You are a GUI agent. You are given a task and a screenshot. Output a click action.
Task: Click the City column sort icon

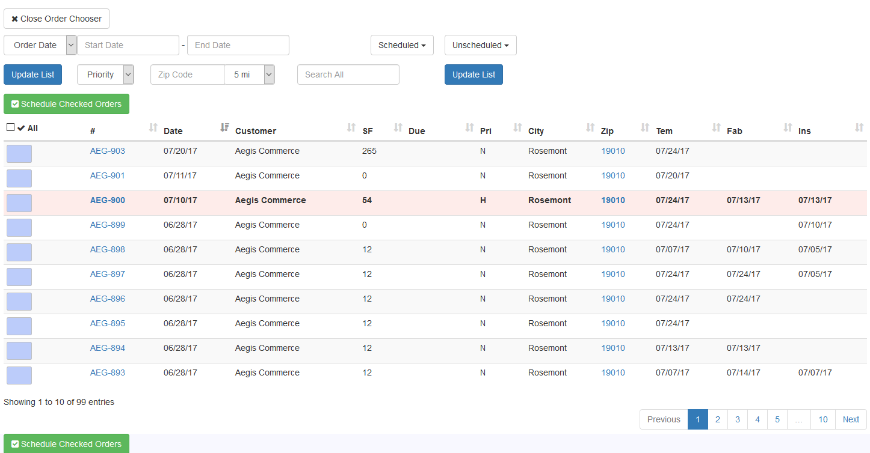(x=590, y=127)
